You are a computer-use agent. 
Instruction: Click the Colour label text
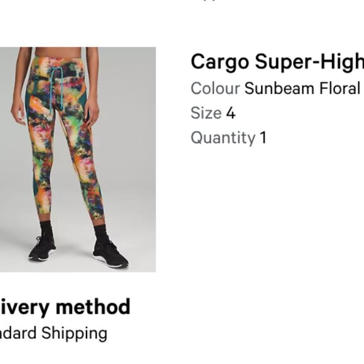tap(215, 88)
